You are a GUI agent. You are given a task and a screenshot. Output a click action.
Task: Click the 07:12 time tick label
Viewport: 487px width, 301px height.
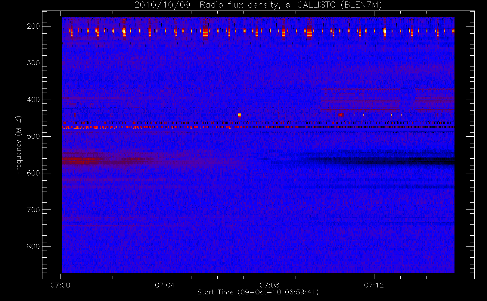pyautogui.click(x=374, y=285)
